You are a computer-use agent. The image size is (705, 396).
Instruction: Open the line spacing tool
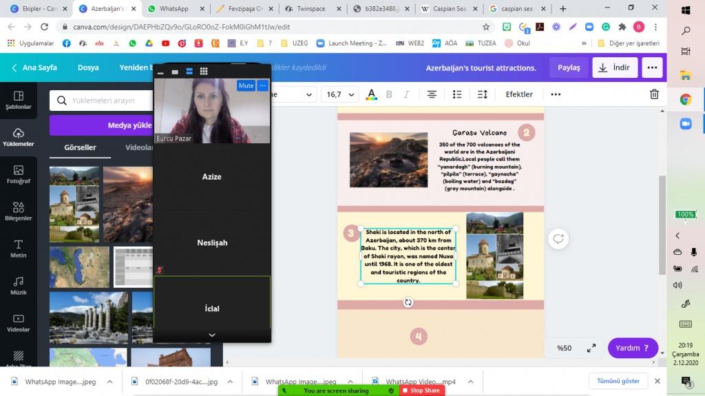click(x=483, y=94)
